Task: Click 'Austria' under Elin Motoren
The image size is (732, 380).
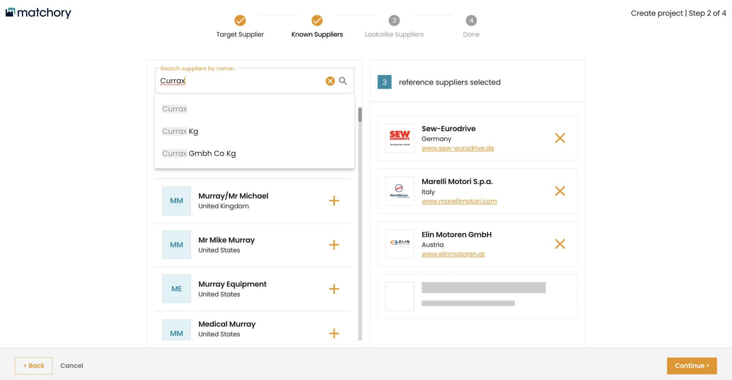Action: (433, 245)
